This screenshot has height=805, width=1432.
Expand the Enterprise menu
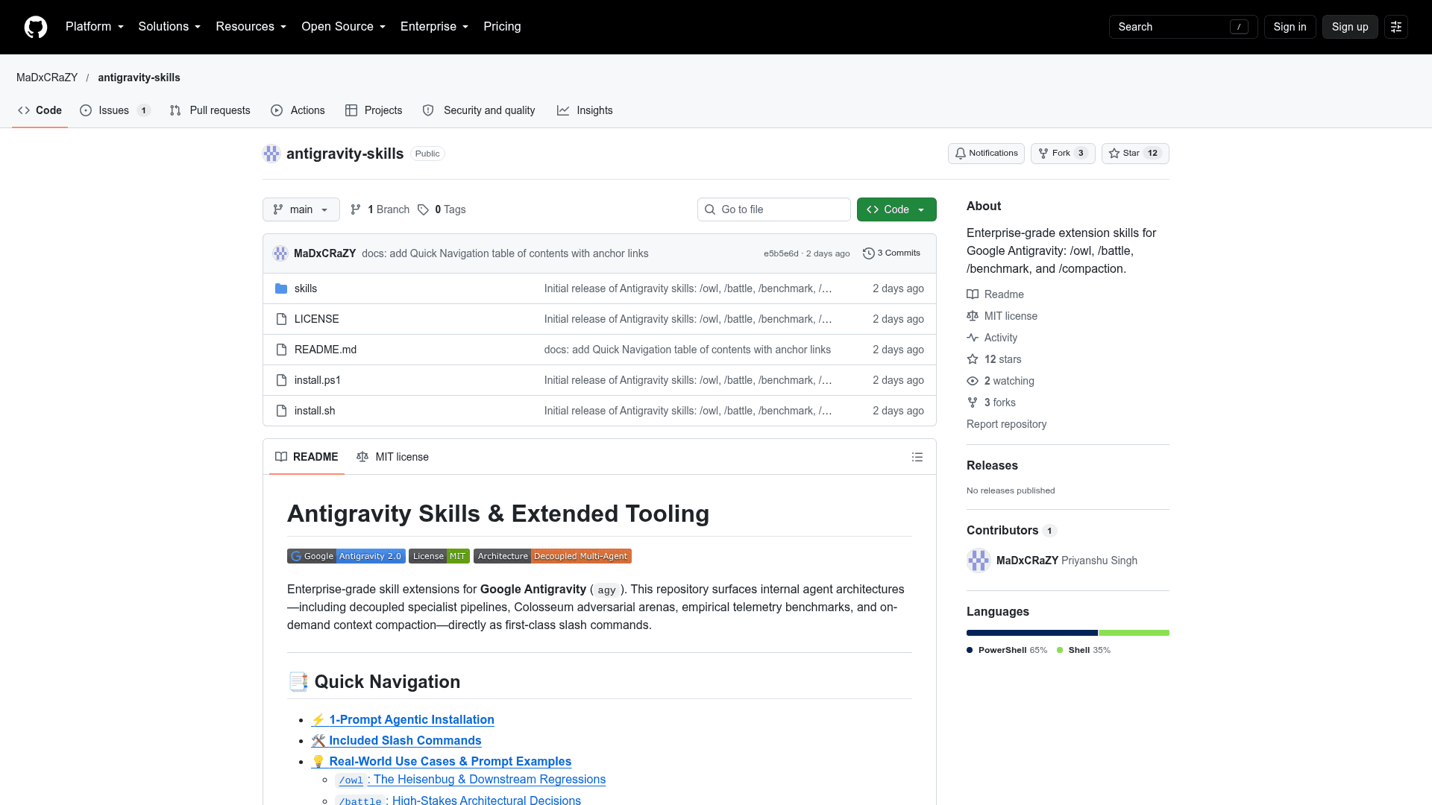435,27
